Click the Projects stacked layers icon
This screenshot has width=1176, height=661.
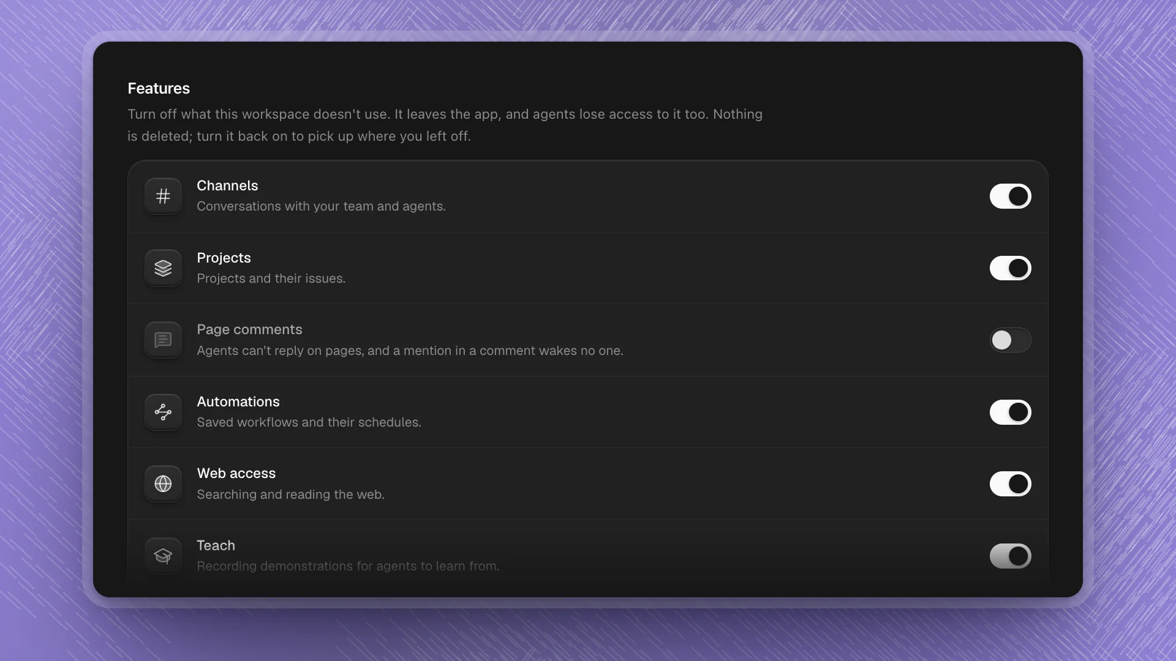tap(163, 268)
